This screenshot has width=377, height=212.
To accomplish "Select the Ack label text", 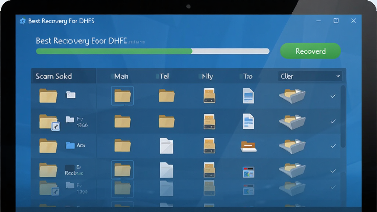I will coord(81,145).
